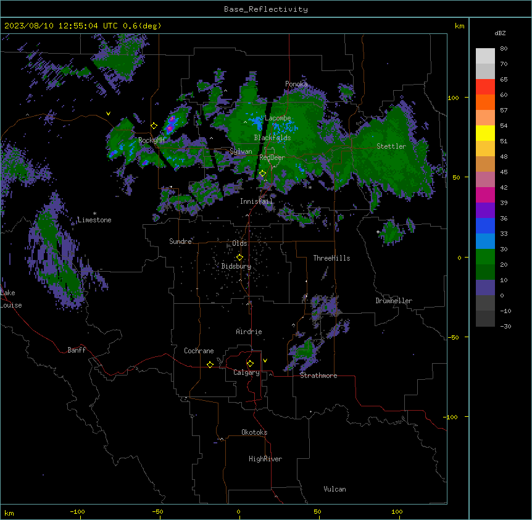Click the slate blue 0–10 dBZ legend swatch
This screenshot has height=520, width=532.
tap(485, 288)
